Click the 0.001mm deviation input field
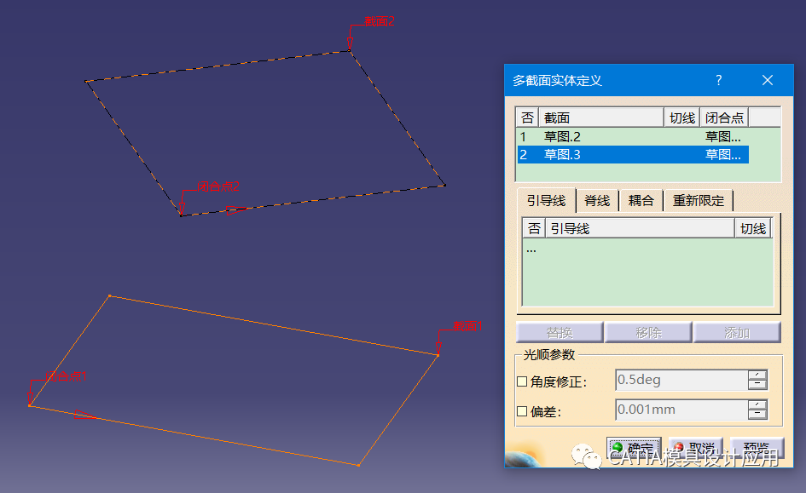The width and height of the screenshot is (806, 493). pos(681,410)
